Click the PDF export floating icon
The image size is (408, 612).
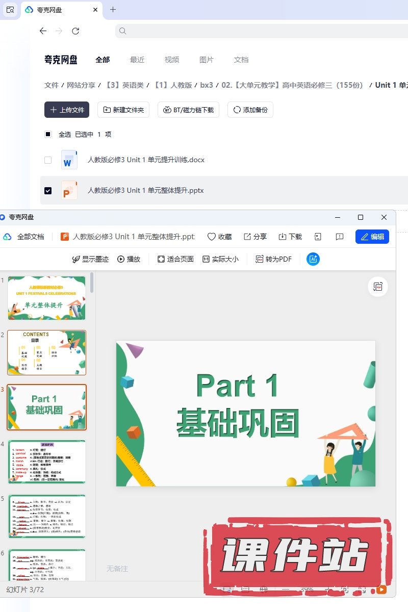378,287
